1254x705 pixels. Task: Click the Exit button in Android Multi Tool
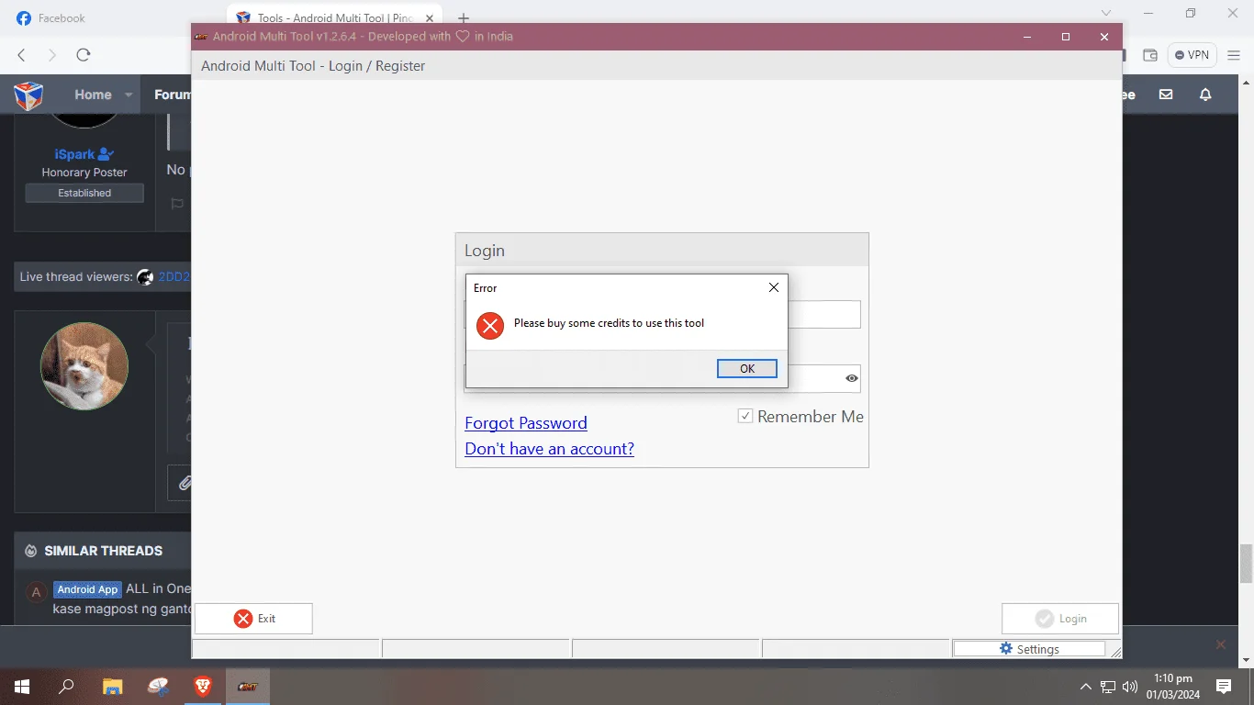(x=253, y=619)
